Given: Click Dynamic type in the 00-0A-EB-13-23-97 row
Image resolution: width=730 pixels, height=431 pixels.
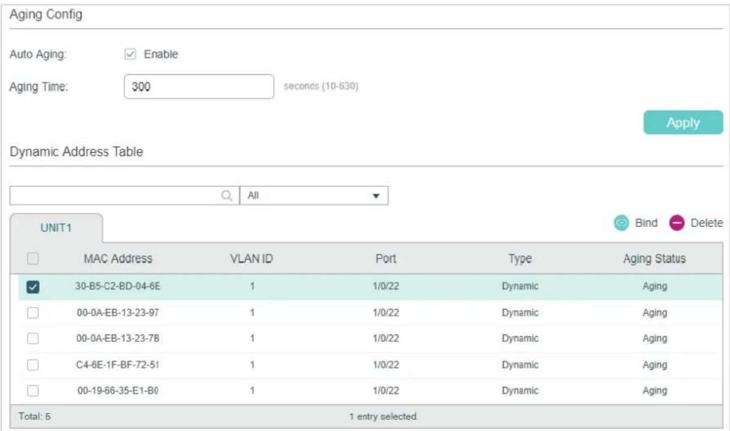Looking at the screenshot, I should [520, 313].
